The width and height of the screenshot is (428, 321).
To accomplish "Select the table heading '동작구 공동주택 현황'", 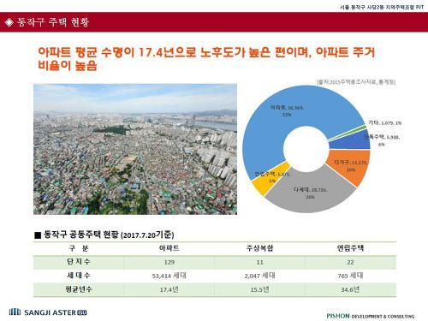I will click(x=81, y=235).
